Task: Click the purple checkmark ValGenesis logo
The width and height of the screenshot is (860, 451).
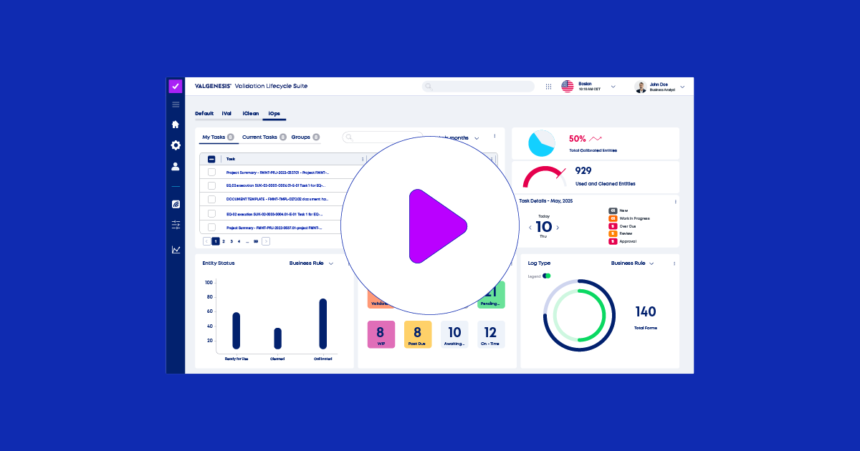Action: tap(176, 86)
